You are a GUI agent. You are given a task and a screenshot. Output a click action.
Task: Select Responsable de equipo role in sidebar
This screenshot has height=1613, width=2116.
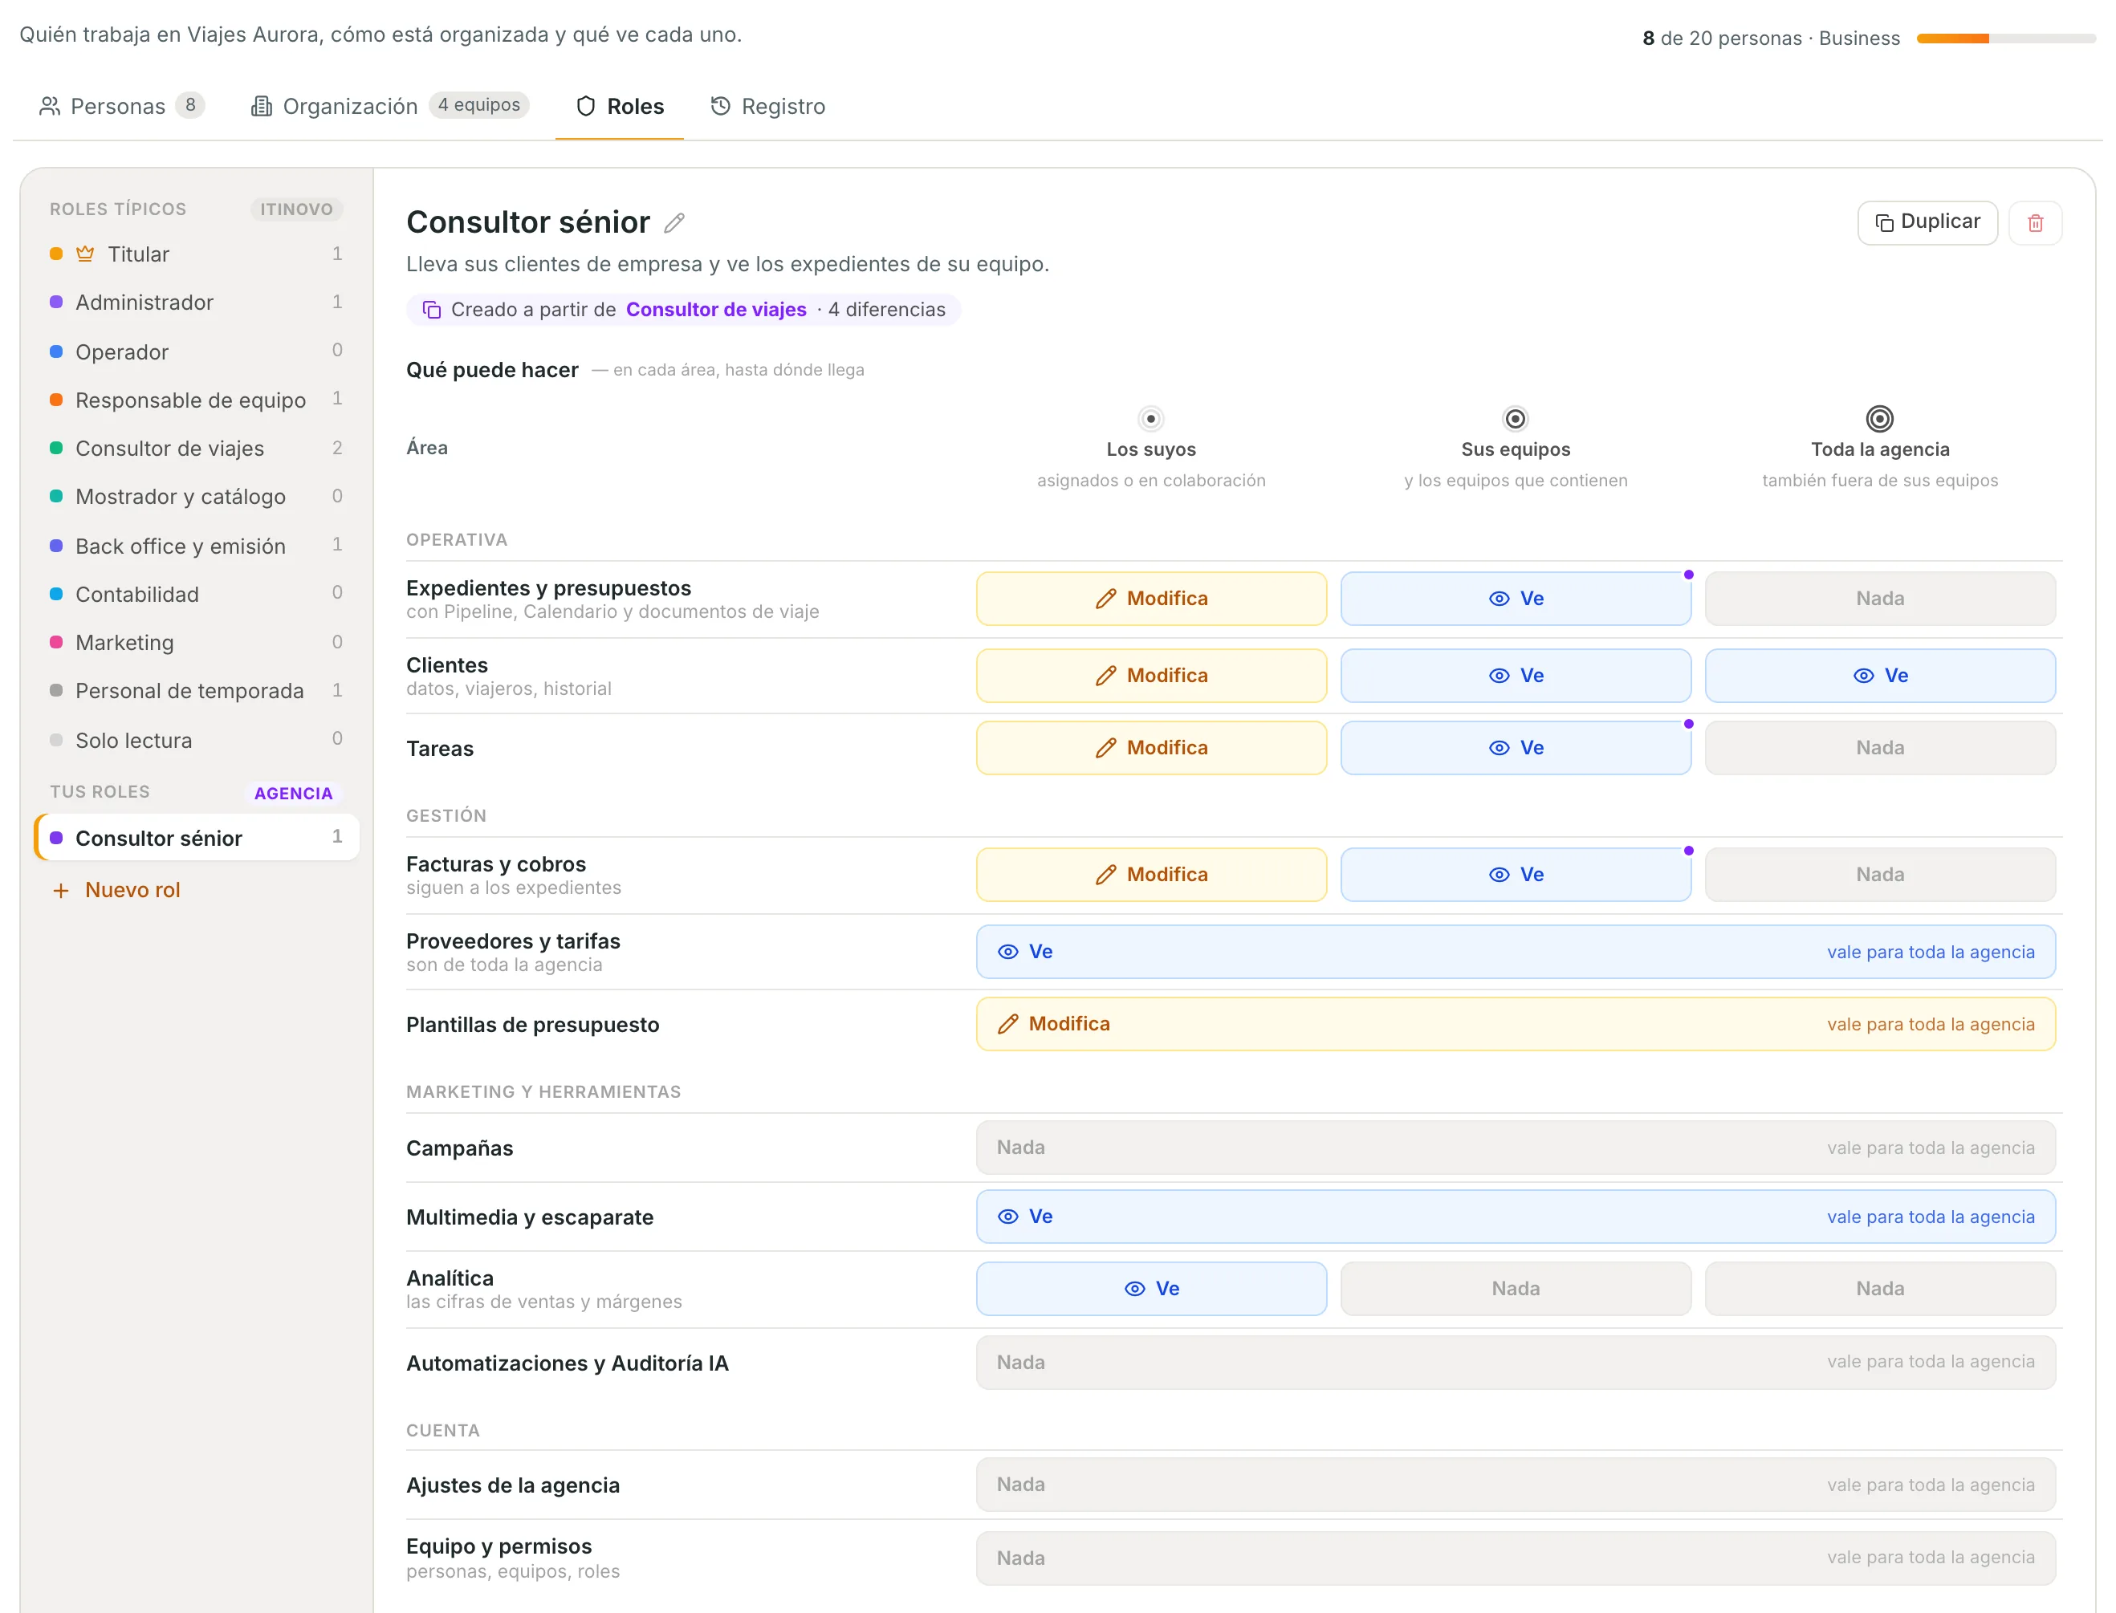tap(196, 400)
